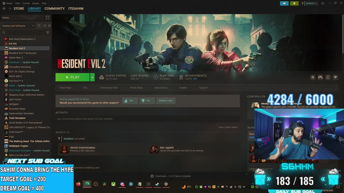Open Downloads status at the bottom bar
The width and height of the screenshot is (344, 193).
point(171,176)
